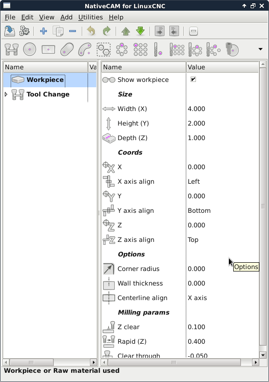Add the bolt/counterbore feature

[x=232, y=49]
